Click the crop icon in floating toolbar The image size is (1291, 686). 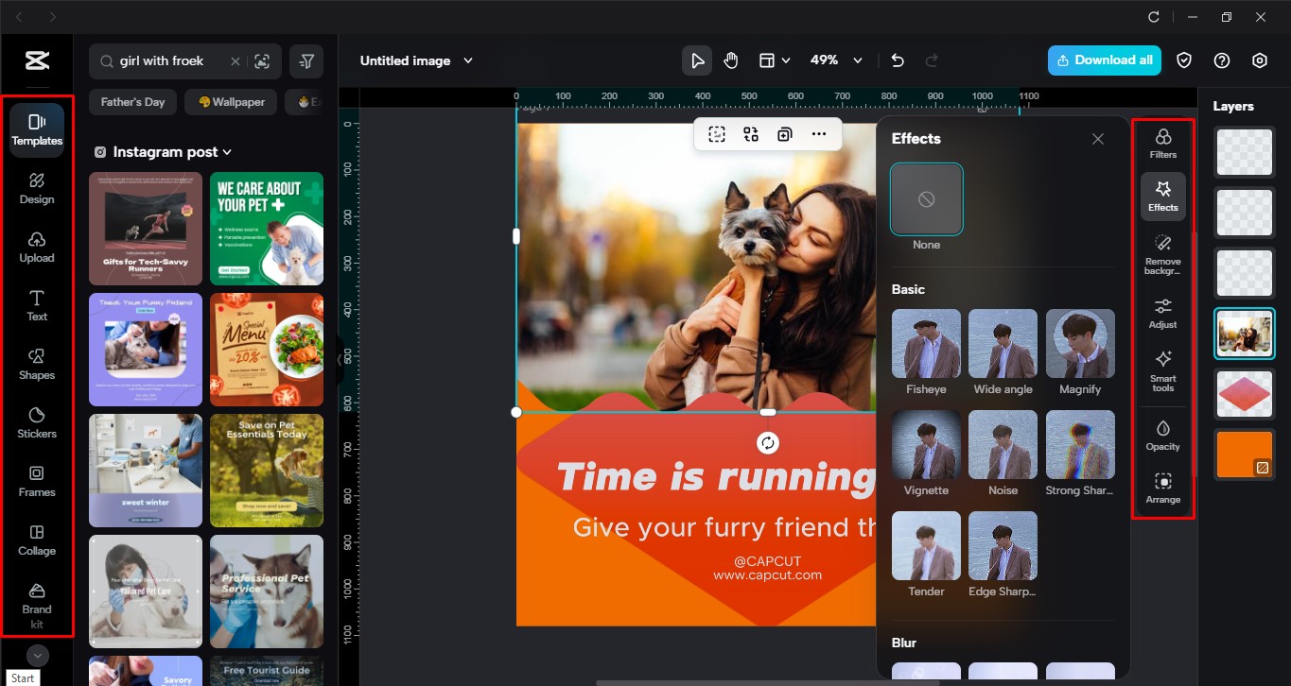click(x=717, y=135)
